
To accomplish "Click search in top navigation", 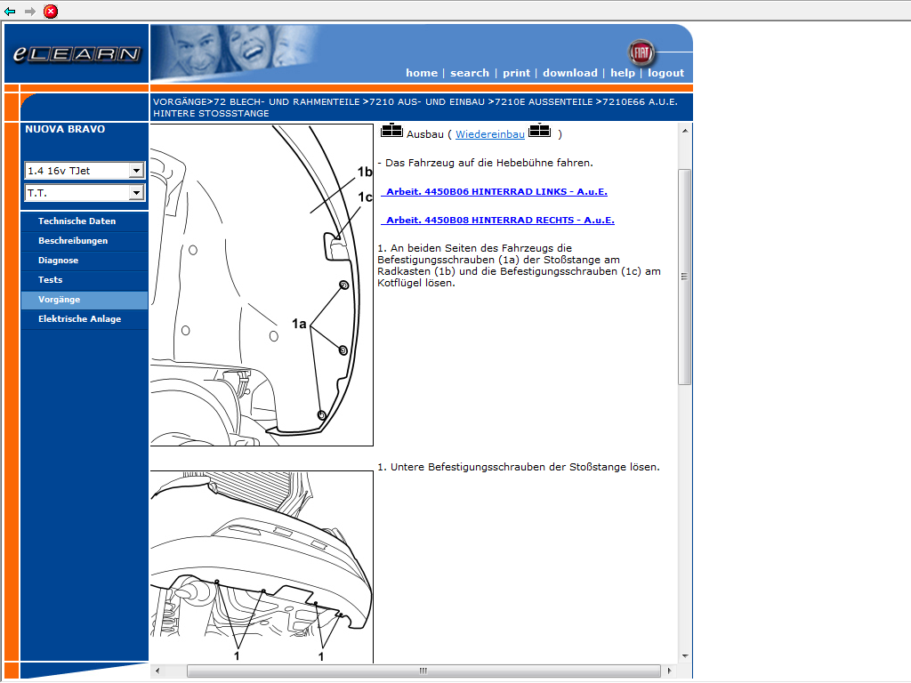I will pyautogui.click(x=470, y=73).
